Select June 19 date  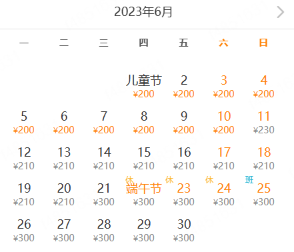point(24,194)
